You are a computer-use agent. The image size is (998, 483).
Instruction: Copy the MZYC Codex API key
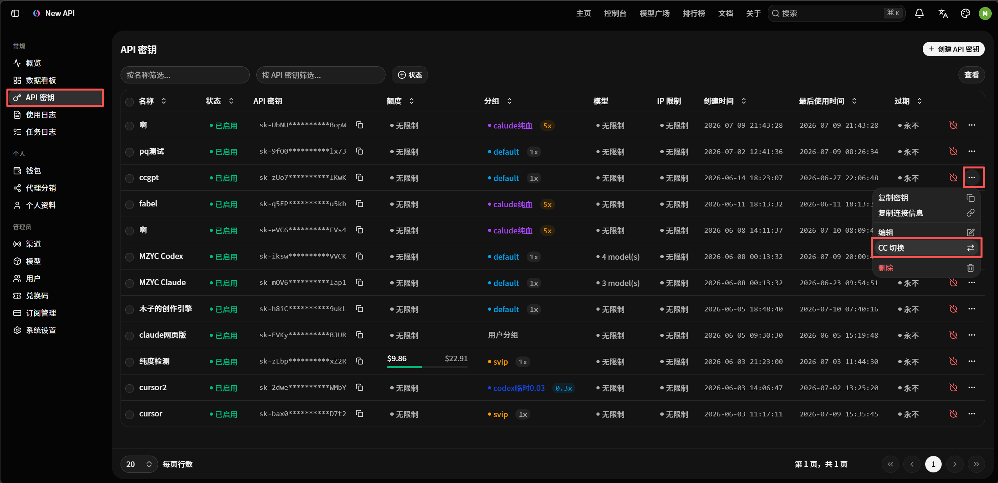click(x=360, y=256)
